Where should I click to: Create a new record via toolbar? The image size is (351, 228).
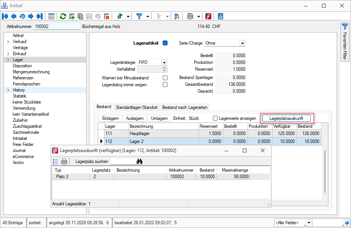[x=72, y=16]
